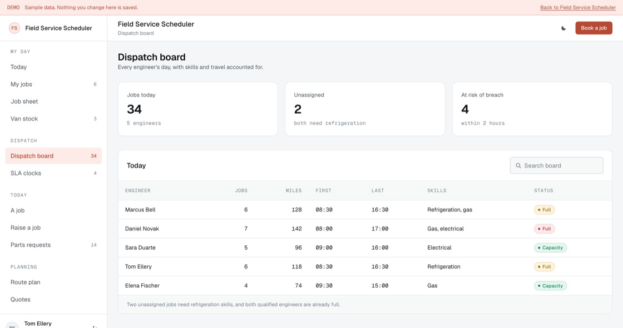Image resolution: width=623 pixels, height=328 pixels.
Task: Click Daniel Novak's red Full status badge
Action: pyautogui.click(x=545, y=229)
